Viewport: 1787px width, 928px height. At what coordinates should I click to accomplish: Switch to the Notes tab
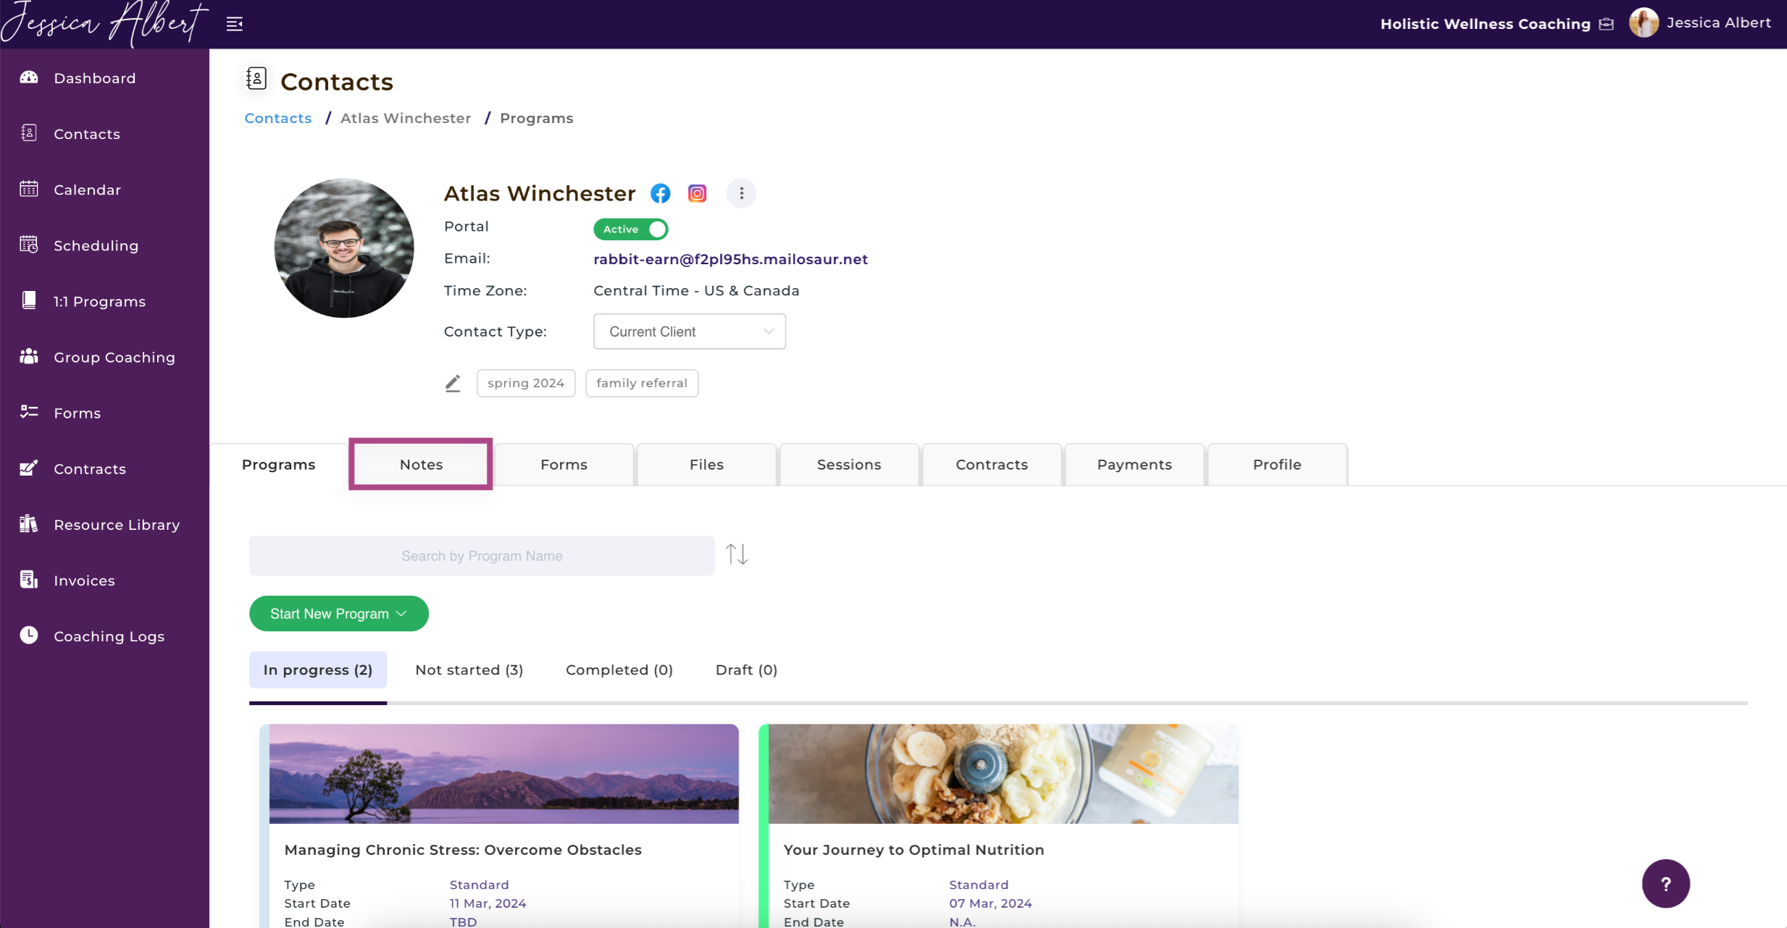click(422, 464)
